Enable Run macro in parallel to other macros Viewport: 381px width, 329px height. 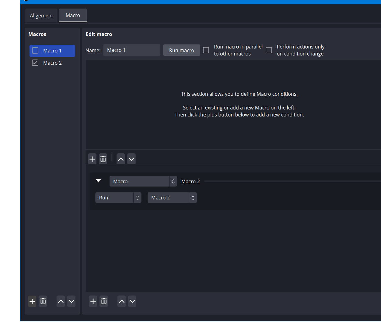tap(206, 50)
